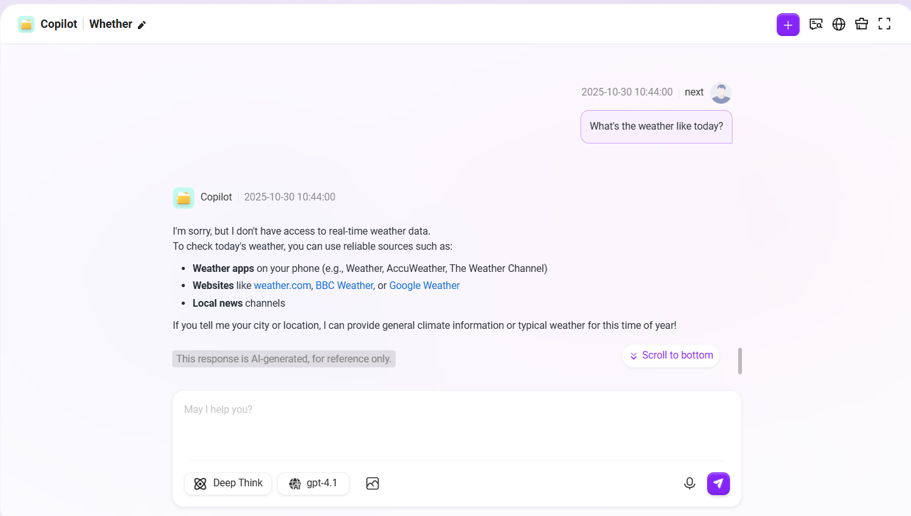The height and width of the screenshot is (516, 911).
Task: Click the globe language icon
Action: tap(839, 25)
